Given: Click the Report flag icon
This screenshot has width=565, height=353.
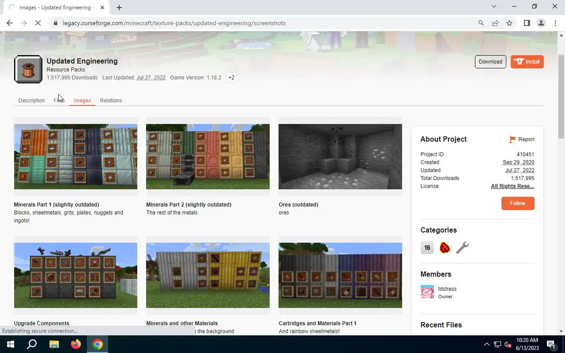Looking at the screenshot, I should [x=512, y=139].
